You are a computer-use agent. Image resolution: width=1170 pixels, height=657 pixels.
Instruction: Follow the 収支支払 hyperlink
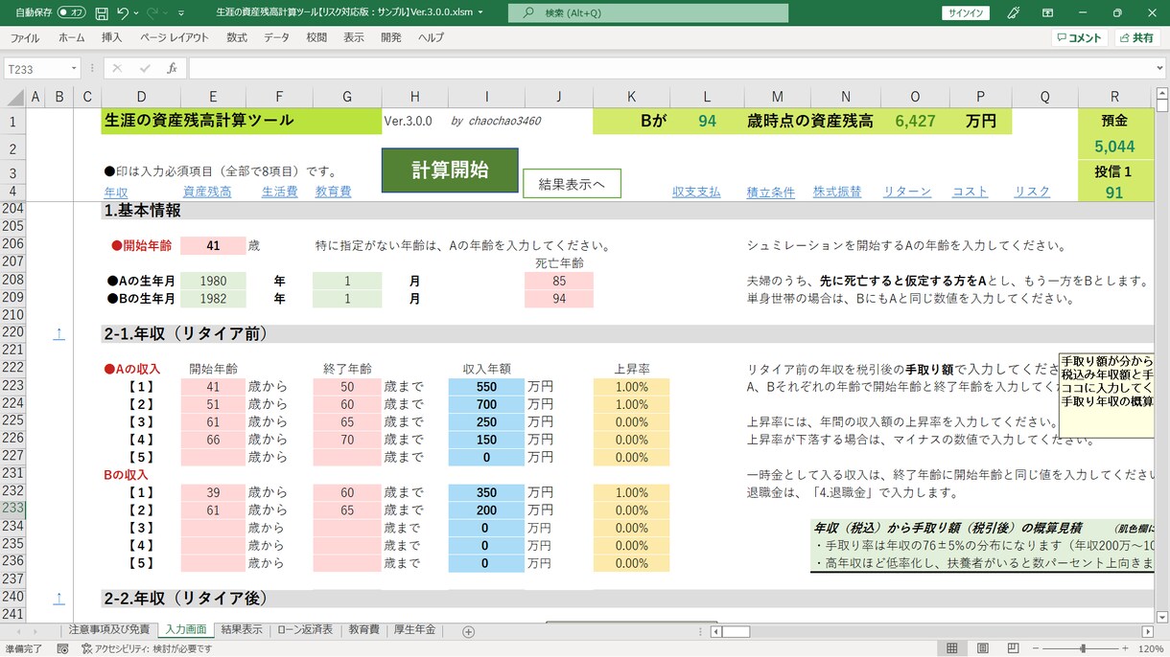(x=696, y=192)
